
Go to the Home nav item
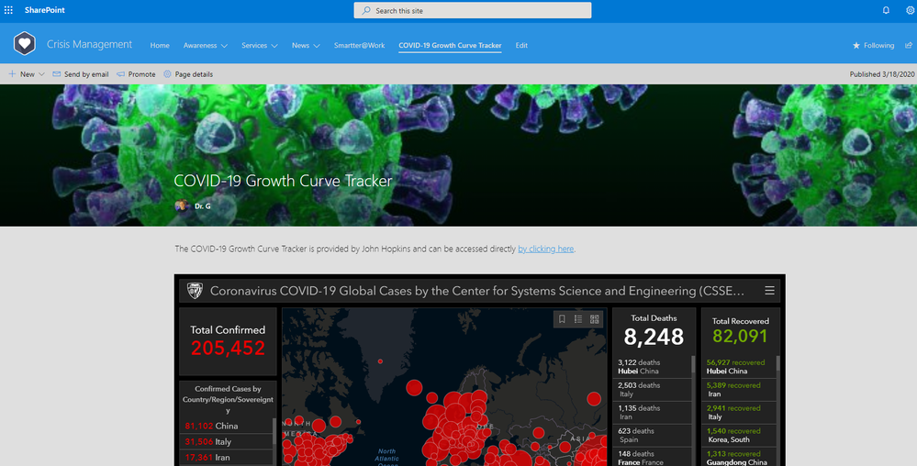[x=160, y=45]
